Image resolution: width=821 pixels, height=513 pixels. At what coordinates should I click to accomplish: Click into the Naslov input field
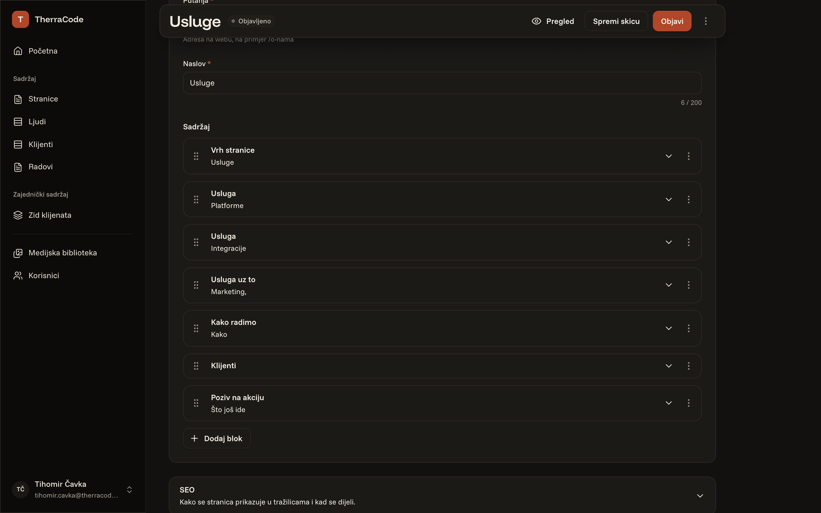tap(442, 83)
